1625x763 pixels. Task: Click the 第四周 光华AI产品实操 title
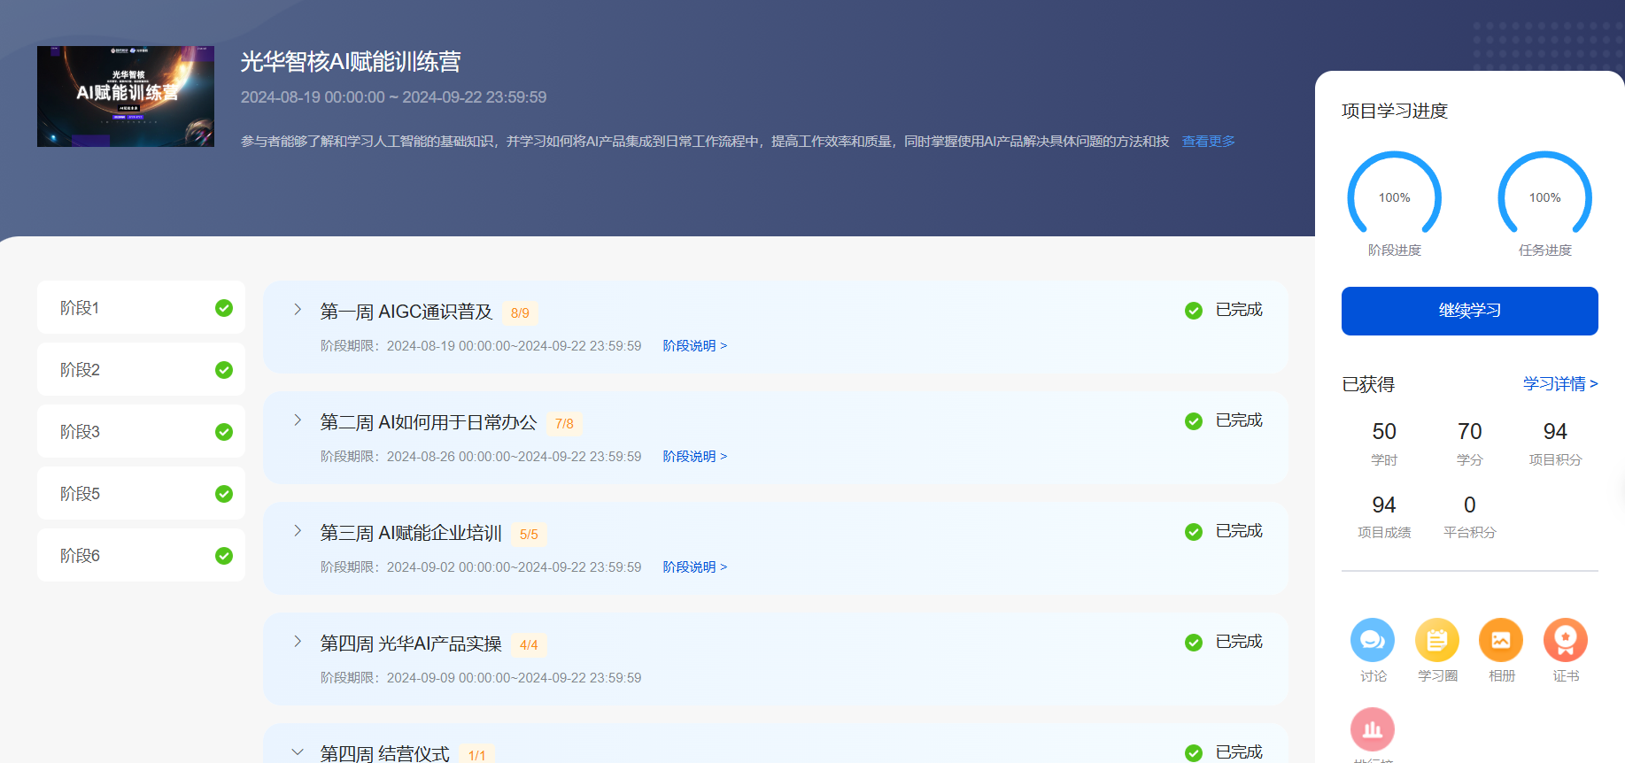(x=411, y=644)
